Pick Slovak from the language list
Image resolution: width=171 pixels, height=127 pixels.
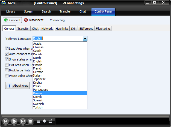(60, 97)
